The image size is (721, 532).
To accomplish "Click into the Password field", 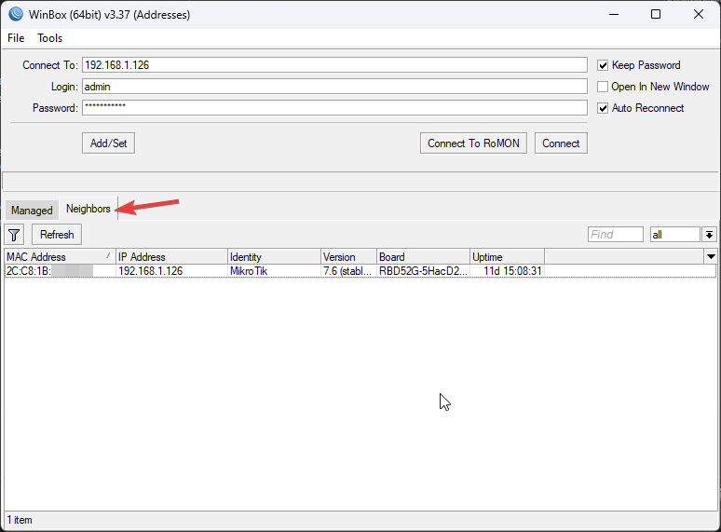I will pyautogui.click(x=334, y=107).
